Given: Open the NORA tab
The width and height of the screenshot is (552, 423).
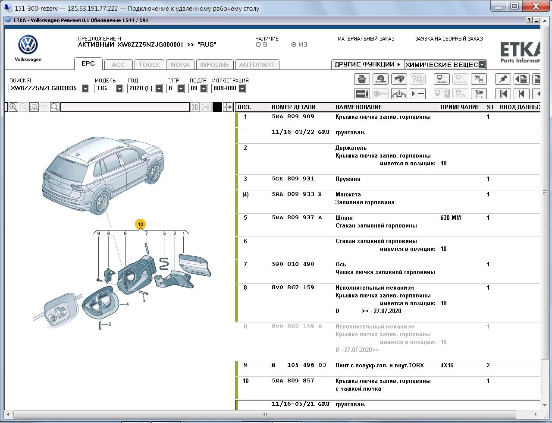Looking at the screenshot, I should point(180,65).
